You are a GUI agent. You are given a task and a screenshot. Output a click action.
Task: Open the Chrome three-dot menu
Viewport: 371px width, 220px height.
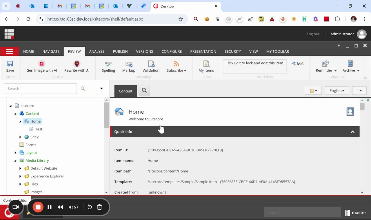point(364,19)
